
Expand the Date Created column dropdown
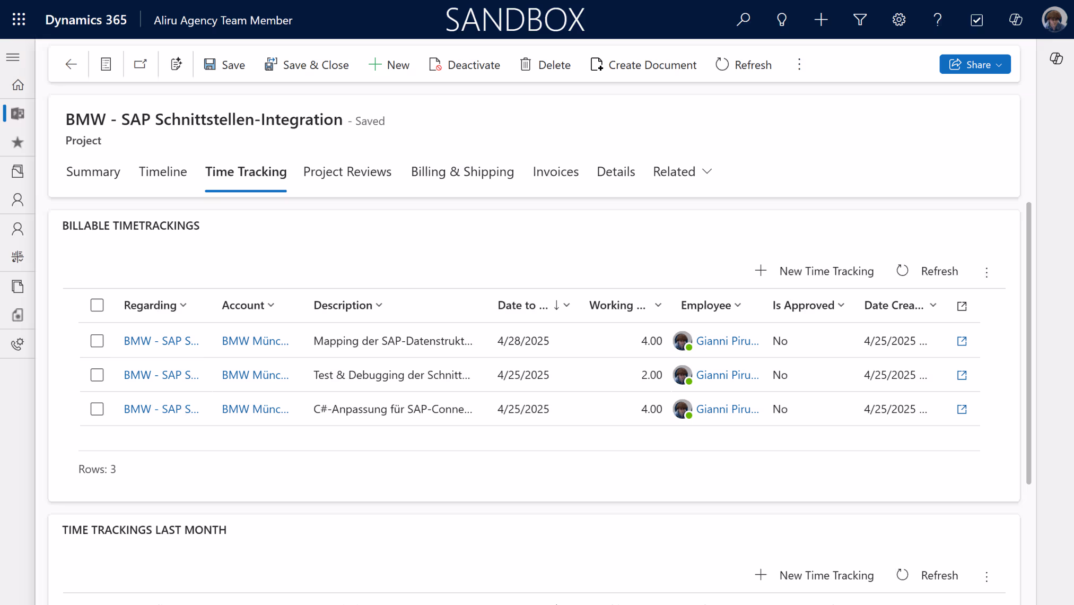point(933,305)
